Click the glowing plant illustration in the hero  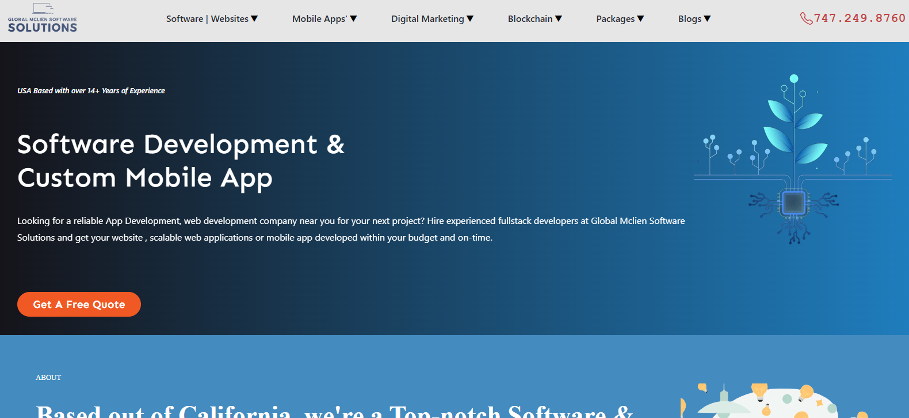click(794, 124)
